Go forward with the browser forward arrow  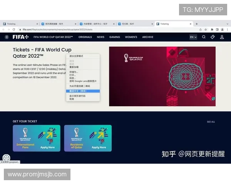pos(9,30)
